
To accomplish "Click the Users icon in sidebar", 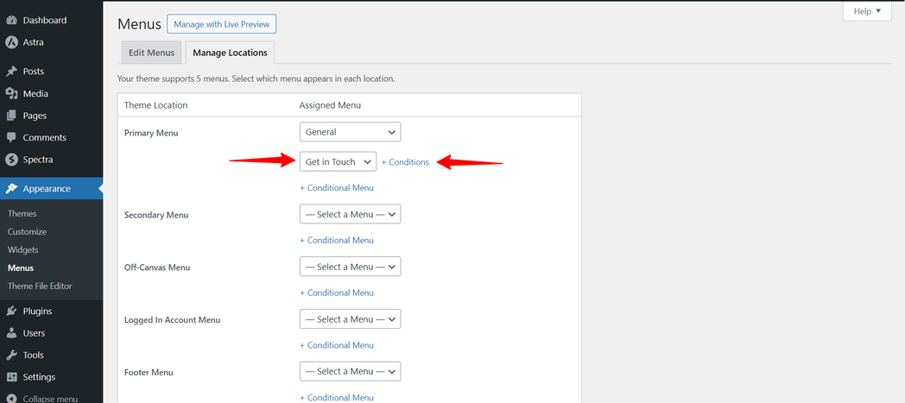I will 11,333.
